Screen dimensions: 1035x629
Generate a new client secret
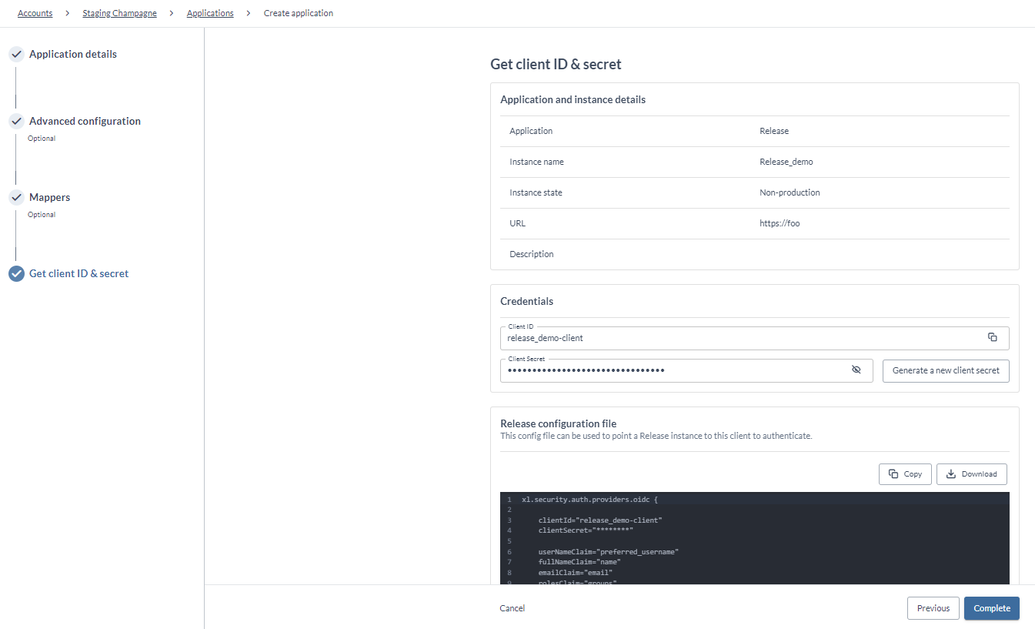click(946, 370)
